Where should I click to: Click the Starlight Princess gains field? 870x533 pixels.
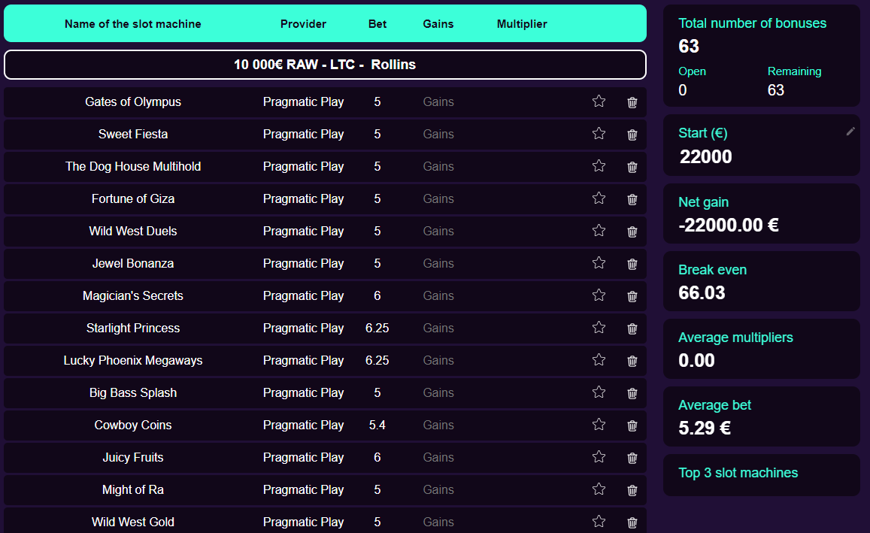[x=438, y=329]
